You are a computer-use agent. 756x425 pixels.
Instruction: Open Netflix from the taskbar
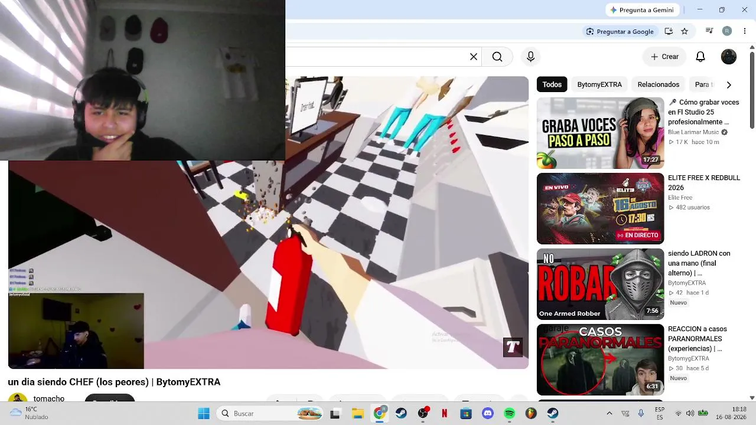[444, 414]
